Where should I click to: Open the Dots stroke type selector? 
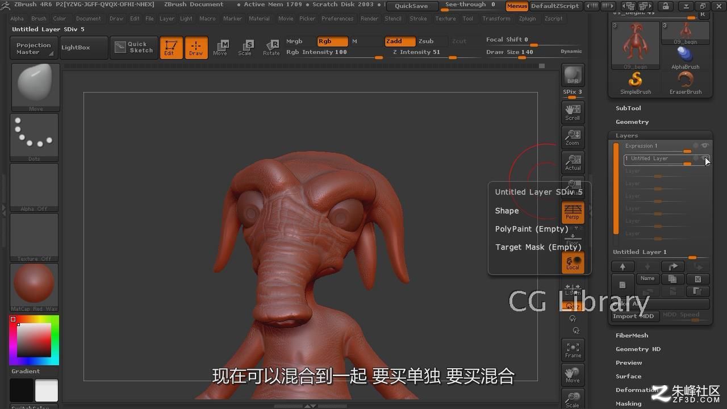35,137
